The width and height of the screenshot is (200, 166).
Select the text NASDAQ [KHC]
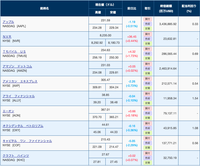click(14, 160)
